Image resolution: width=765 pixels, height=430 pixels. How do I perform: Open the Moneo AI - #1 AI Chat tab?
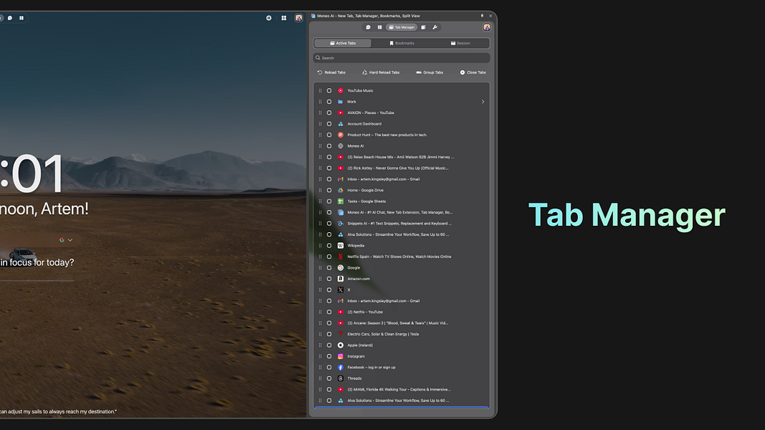point(400,213)
